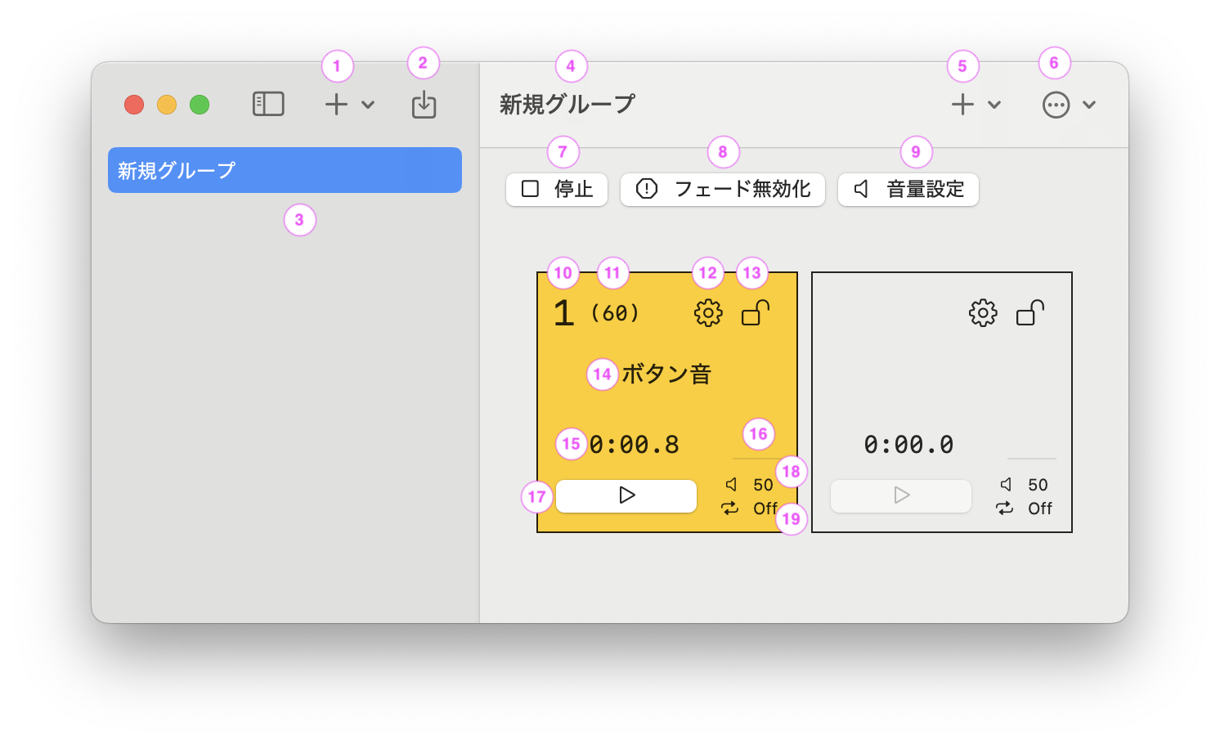Click the number 1 on the yellow pad

pos(564,313)
